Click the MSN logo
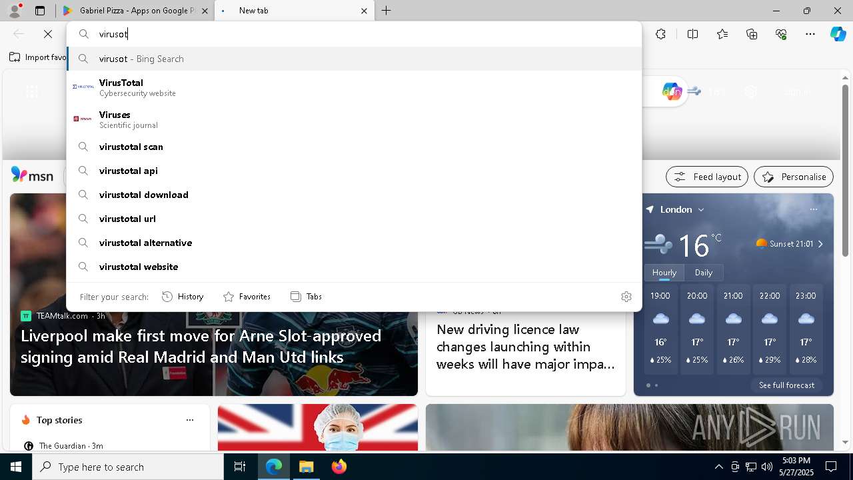 (32, 175)
